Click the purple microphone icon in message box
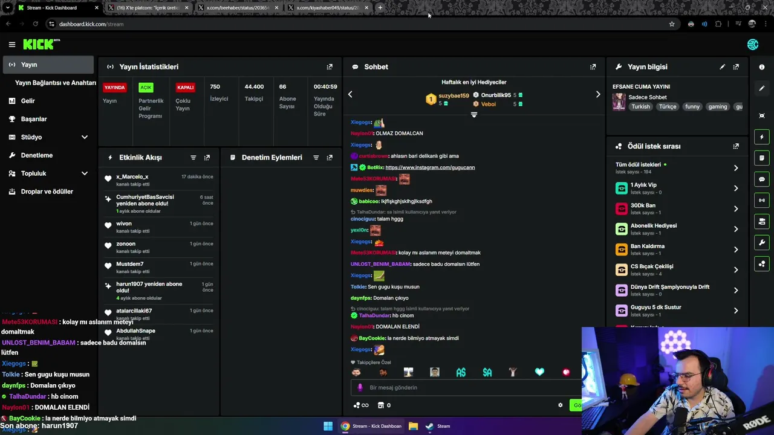Screen dimensions: 774x435 click(360, 387)
